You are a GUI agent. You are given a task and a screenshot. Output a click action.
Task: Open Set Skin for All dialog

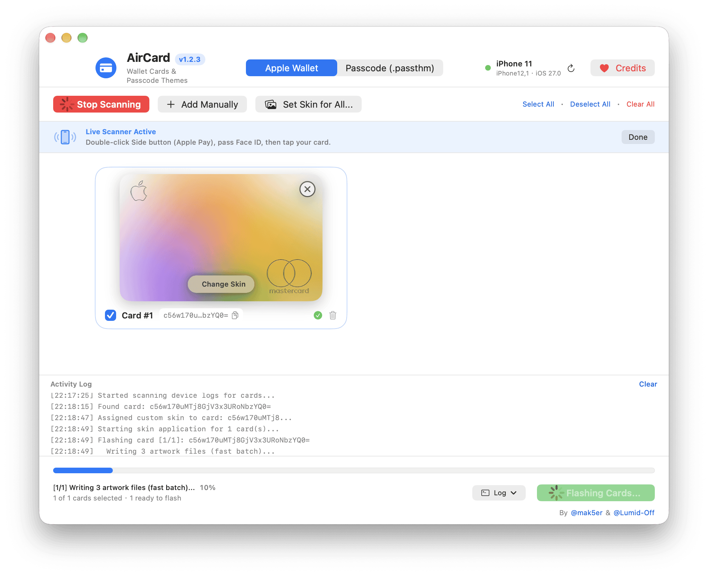coord(308,104)
